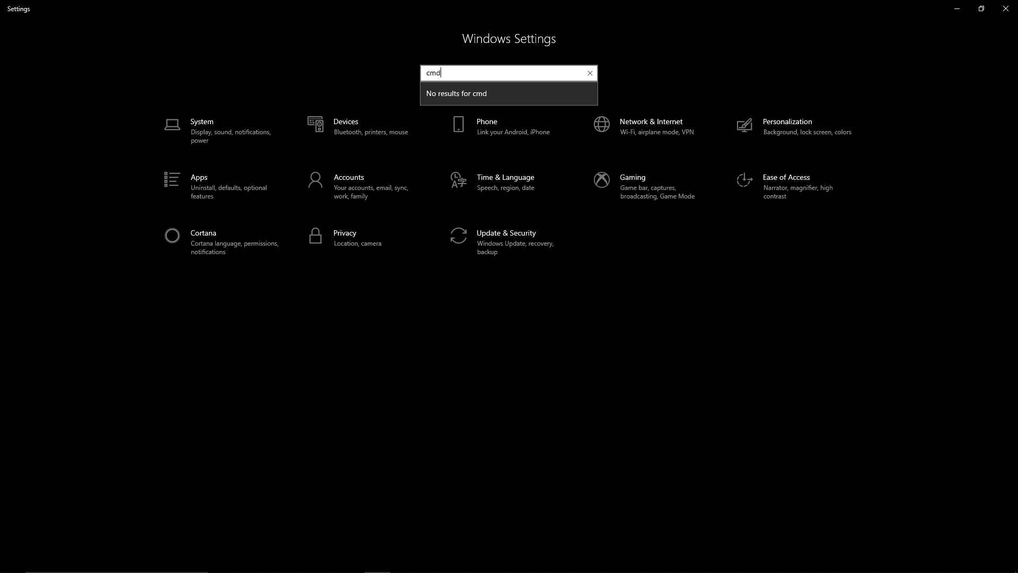Open the Time & Language text link
The image size is (1018, 573).
pos(505,177)
